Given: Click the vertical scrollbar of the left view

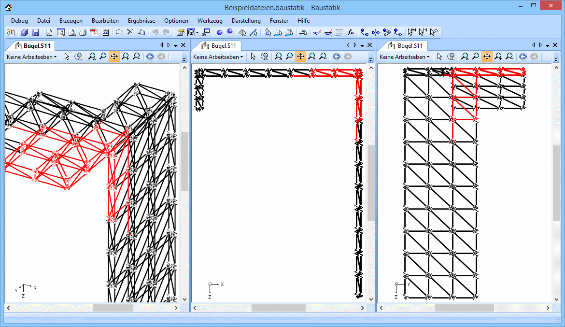Looking at the screenshot, I should [185, 159].
